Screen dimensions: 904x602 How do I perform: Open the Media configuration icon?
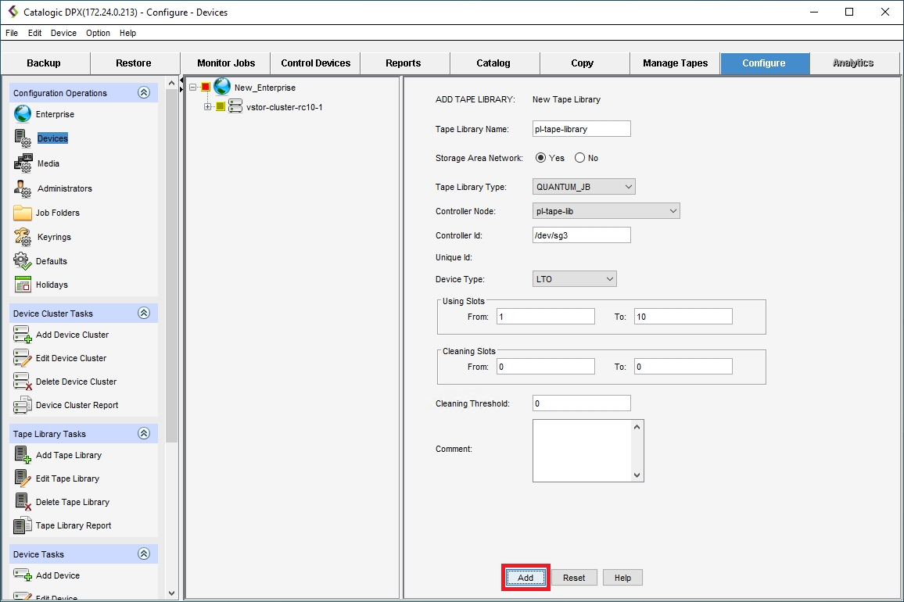pos(23,163)
